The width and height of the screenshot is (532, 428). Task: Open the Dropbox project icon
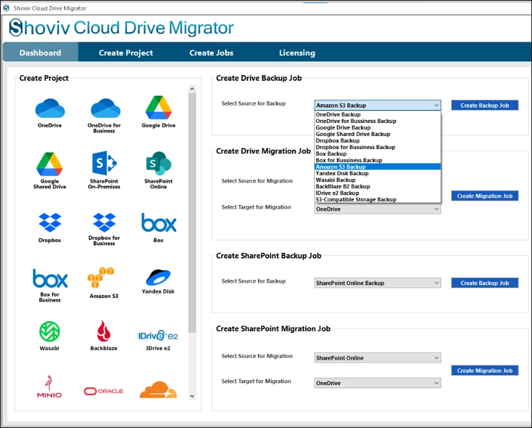50,222
